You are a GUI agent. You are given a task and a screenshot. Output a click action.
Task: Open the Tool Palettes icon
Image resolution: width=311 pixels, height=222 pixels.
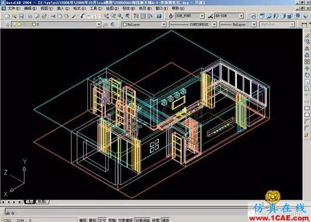coord(150,16)
